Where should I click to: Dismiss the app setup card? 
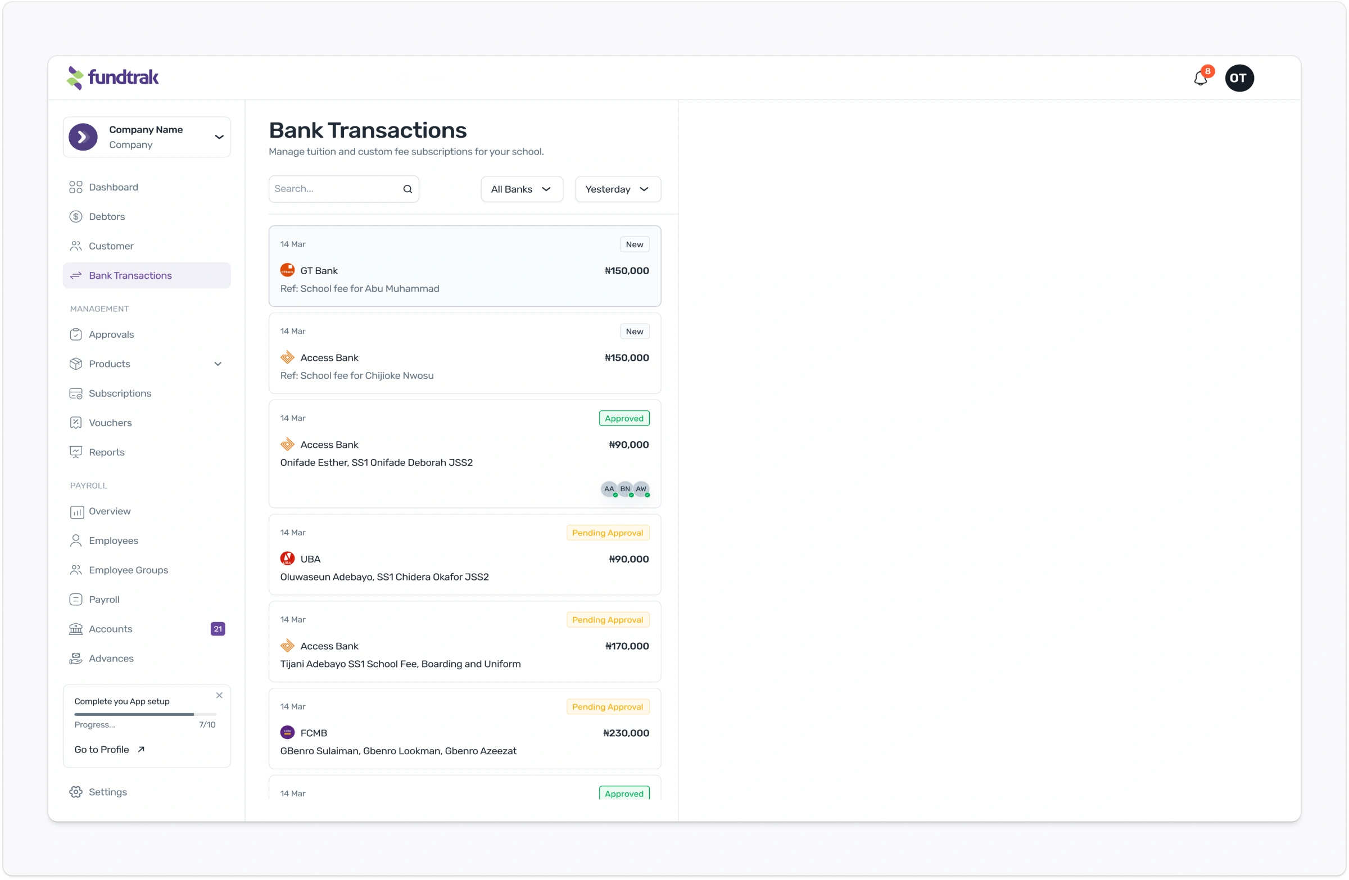click(x=219, y=695)
